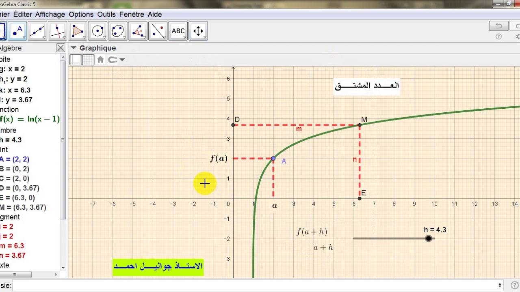Reset view with the home icon
Viewport: 520px width, 292px height.
(100, 60)
